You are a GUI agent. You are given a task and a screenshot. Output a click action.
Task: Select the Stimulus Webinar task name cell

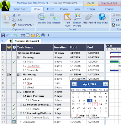[x=35, y=53]
